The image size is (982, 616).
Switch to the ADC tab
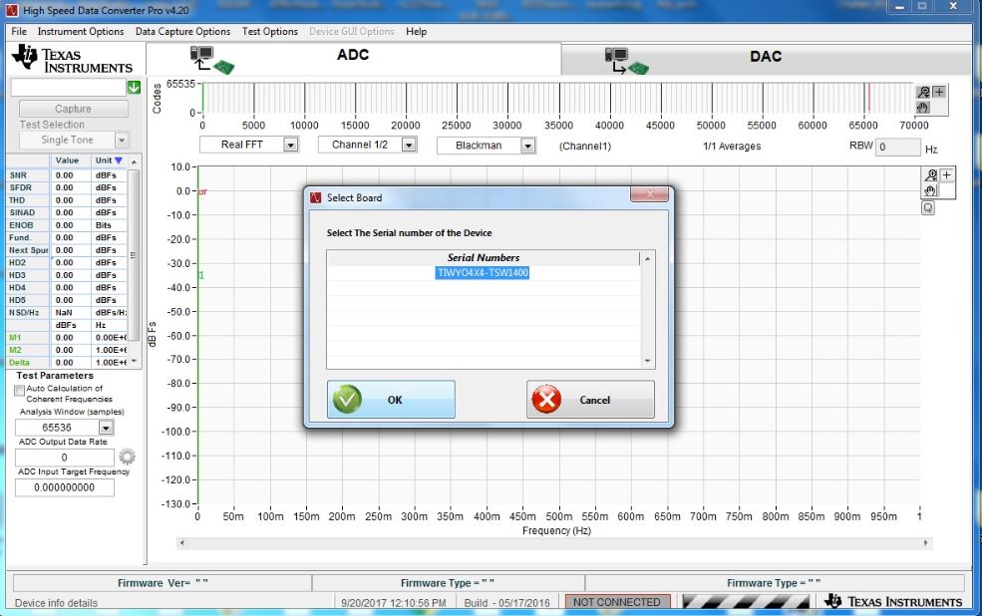pyautogui.click(x=353, y=58)
